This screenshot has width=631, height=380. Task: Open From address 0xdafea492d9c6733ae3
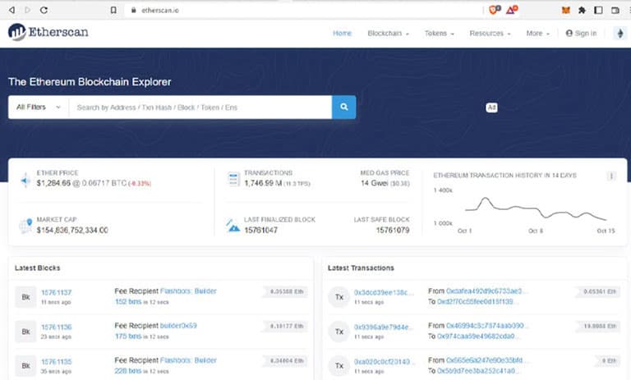[487, 291]
